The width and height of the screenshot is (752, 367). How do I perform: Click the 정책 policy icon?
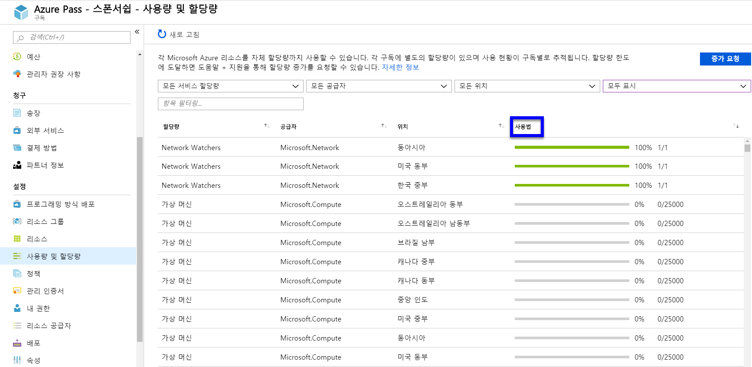(17, 273)
